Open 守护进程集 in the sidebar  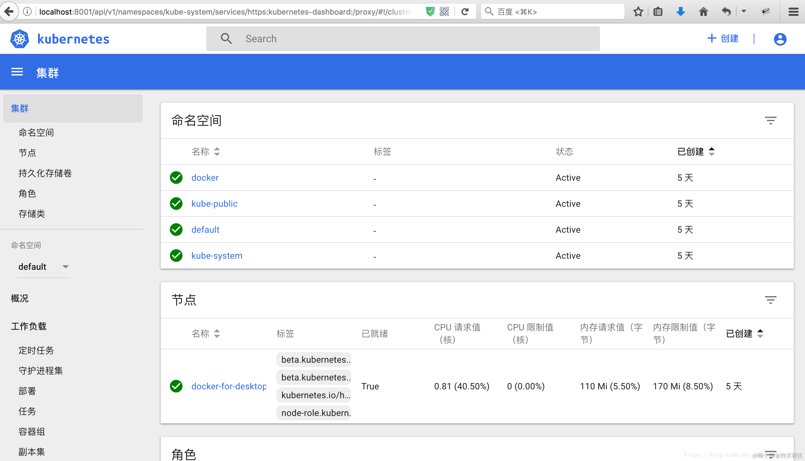pos(41,370)
